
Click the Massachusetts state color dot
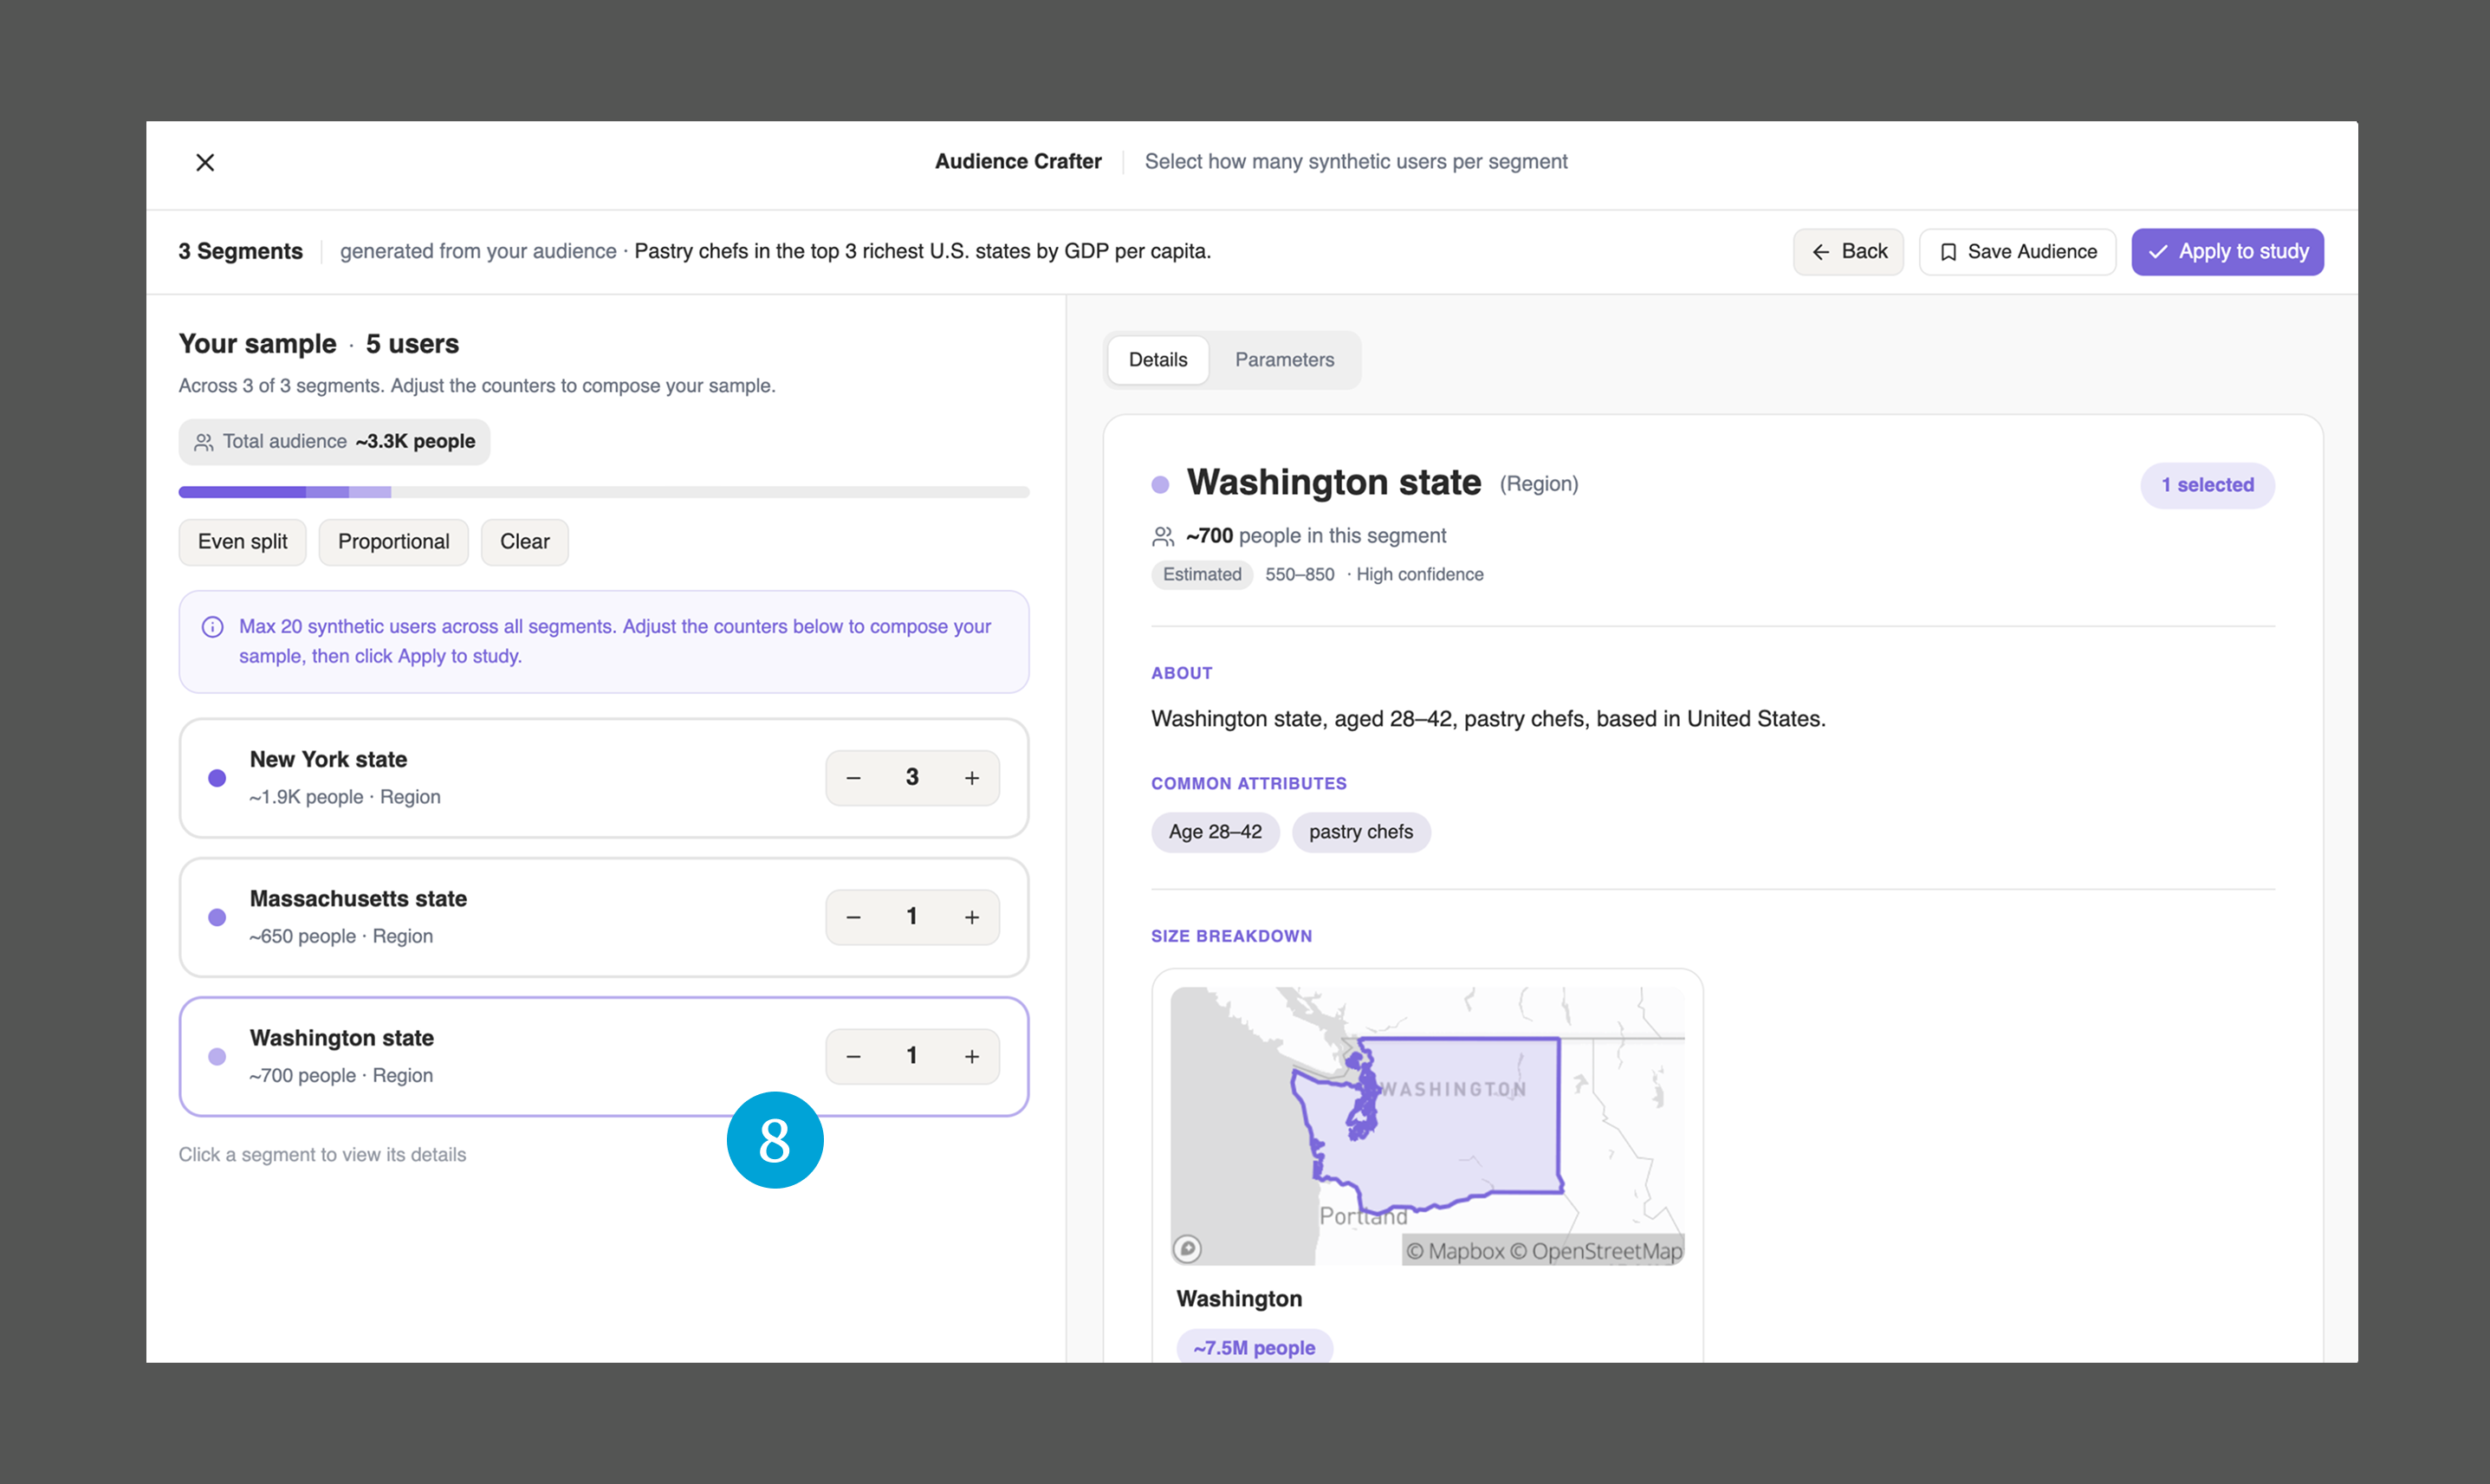point(217,917)
